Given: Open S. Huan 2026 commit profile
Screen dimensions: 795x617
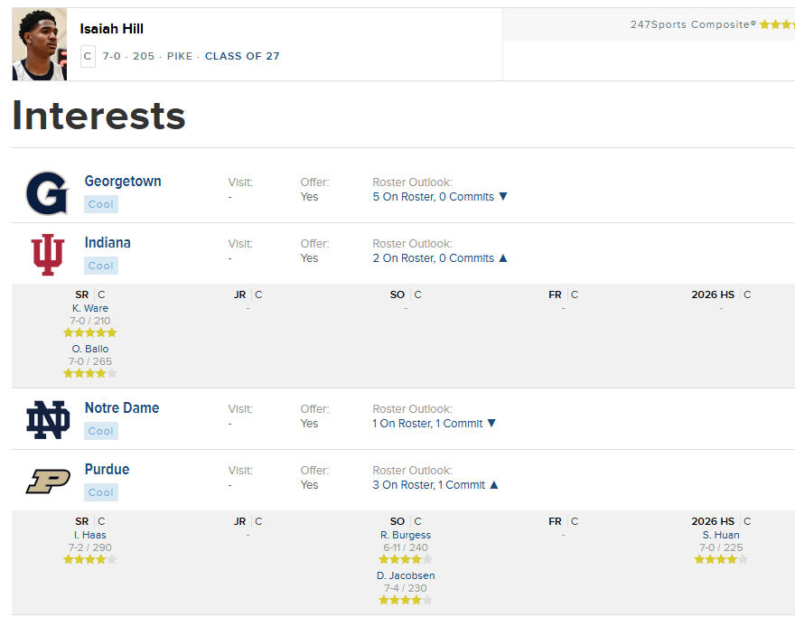Looking at the screenshot, I should point(720,535).
